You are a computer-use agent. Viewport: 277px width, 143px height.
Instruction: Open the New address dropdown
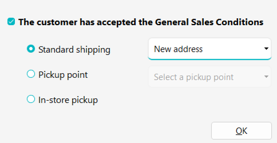[x=209, y=49]
